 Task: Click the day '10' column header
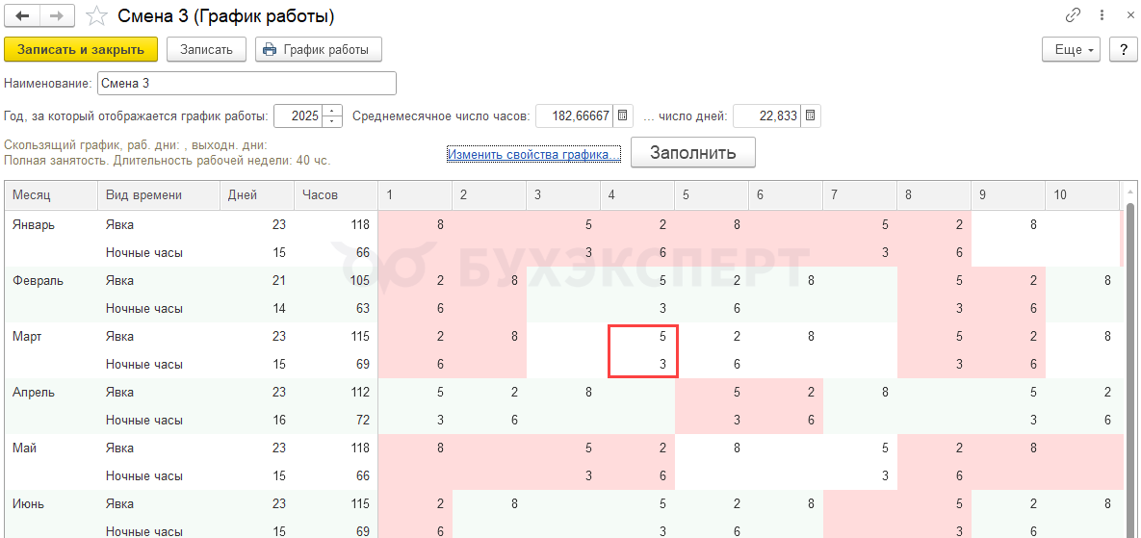pos(1082,194)
